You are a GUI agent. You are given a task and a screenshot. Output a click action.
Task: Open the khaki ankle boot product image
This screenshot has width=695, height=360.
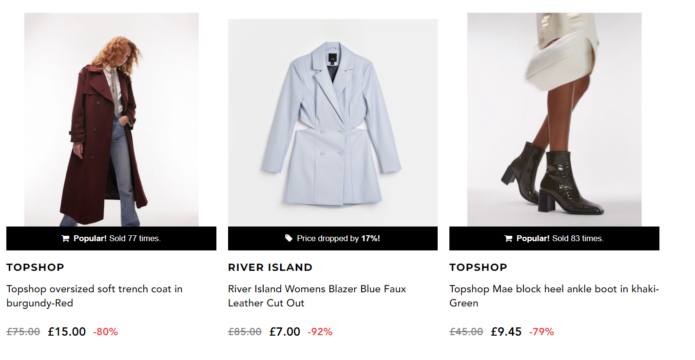click(554, 120)
